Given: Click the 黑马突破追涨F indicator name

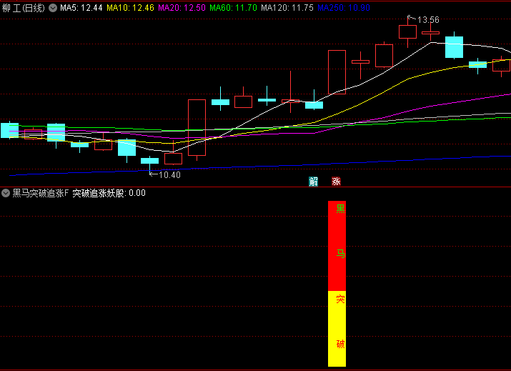Looking at the screenshot, I should point(41,193).
